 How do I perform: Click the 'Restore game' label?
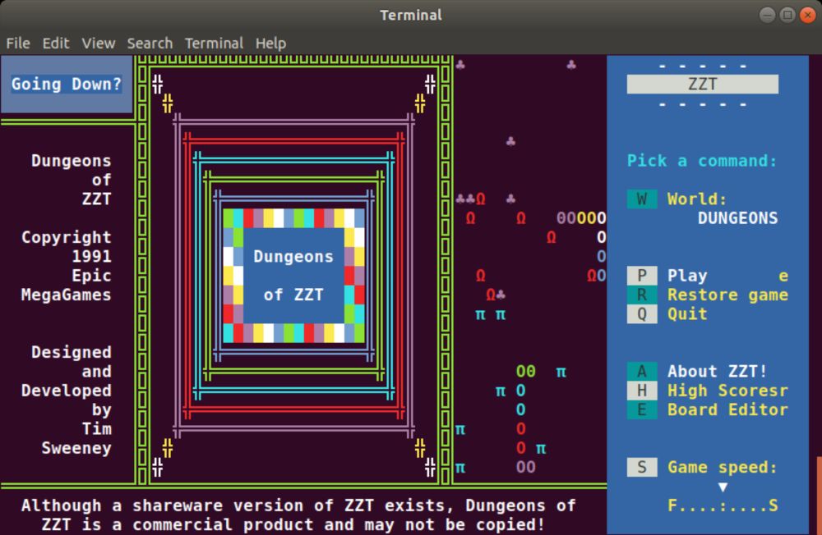[727, 295]
